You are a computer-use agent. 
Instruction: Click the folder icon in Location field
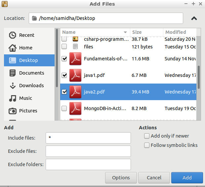point(34,18)
